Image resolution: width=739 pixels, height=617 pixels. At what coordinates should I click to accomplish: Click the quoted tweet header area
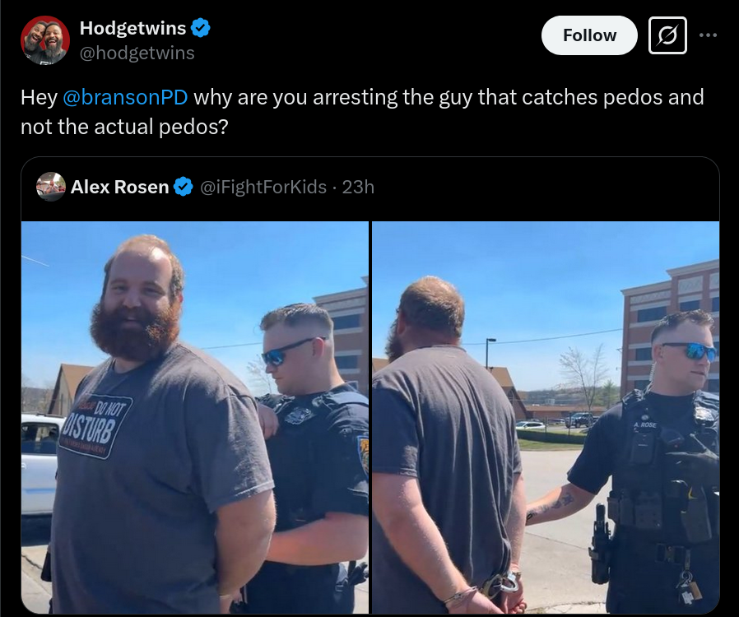tap(370, 188)
